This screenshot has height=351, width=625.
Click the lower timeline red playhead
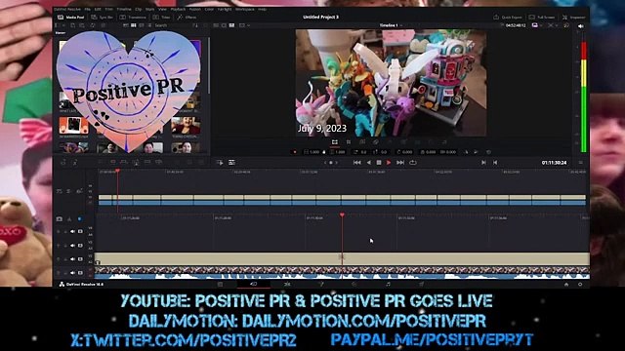coord(342,215)
